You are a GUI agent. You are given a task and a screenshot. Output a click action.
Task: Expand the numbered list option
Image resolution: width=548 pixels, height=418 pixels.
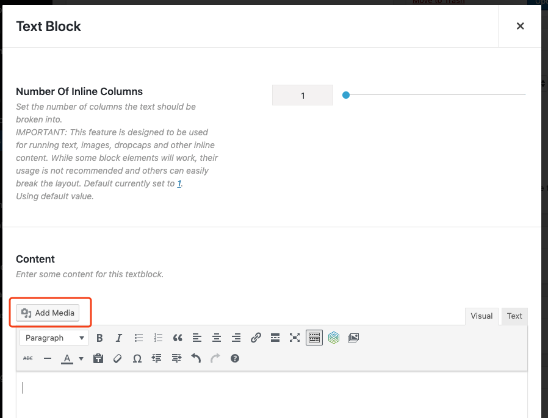click(x=158, y=338)
